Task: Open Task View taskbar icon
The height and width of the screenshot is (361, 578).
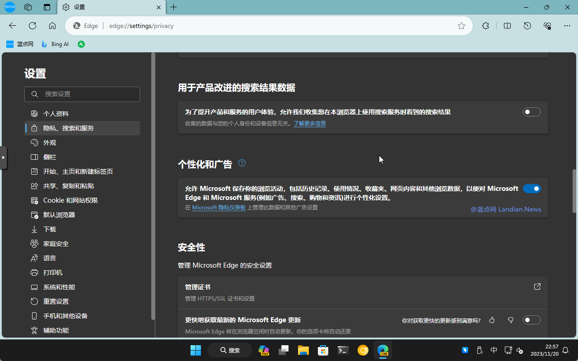Action: coord(284,350)
